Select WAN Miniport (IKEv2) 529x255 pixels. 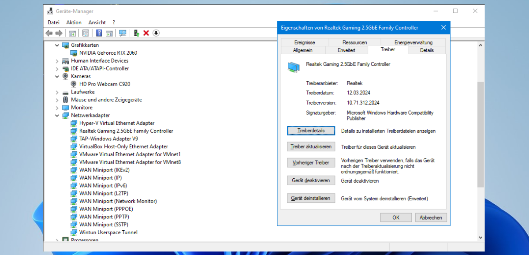pyautogui.click(x=105, y=170)
